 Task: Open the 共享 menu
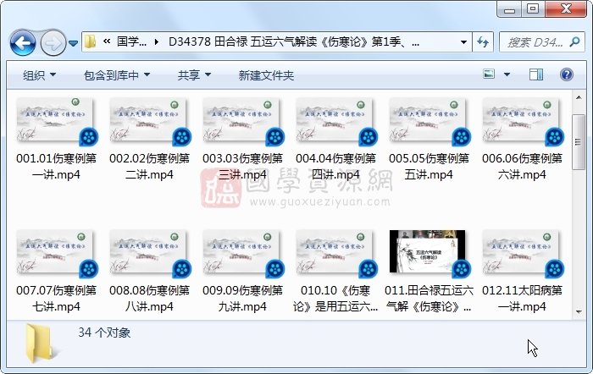pos(194,75)
